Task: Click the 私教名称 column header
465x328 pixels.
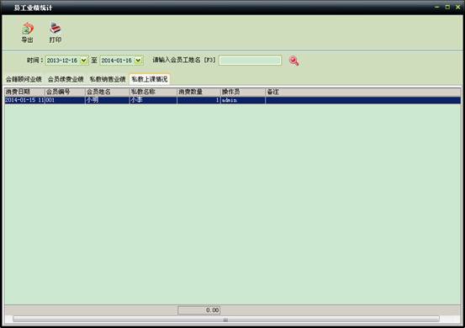Action: point(153,92)
